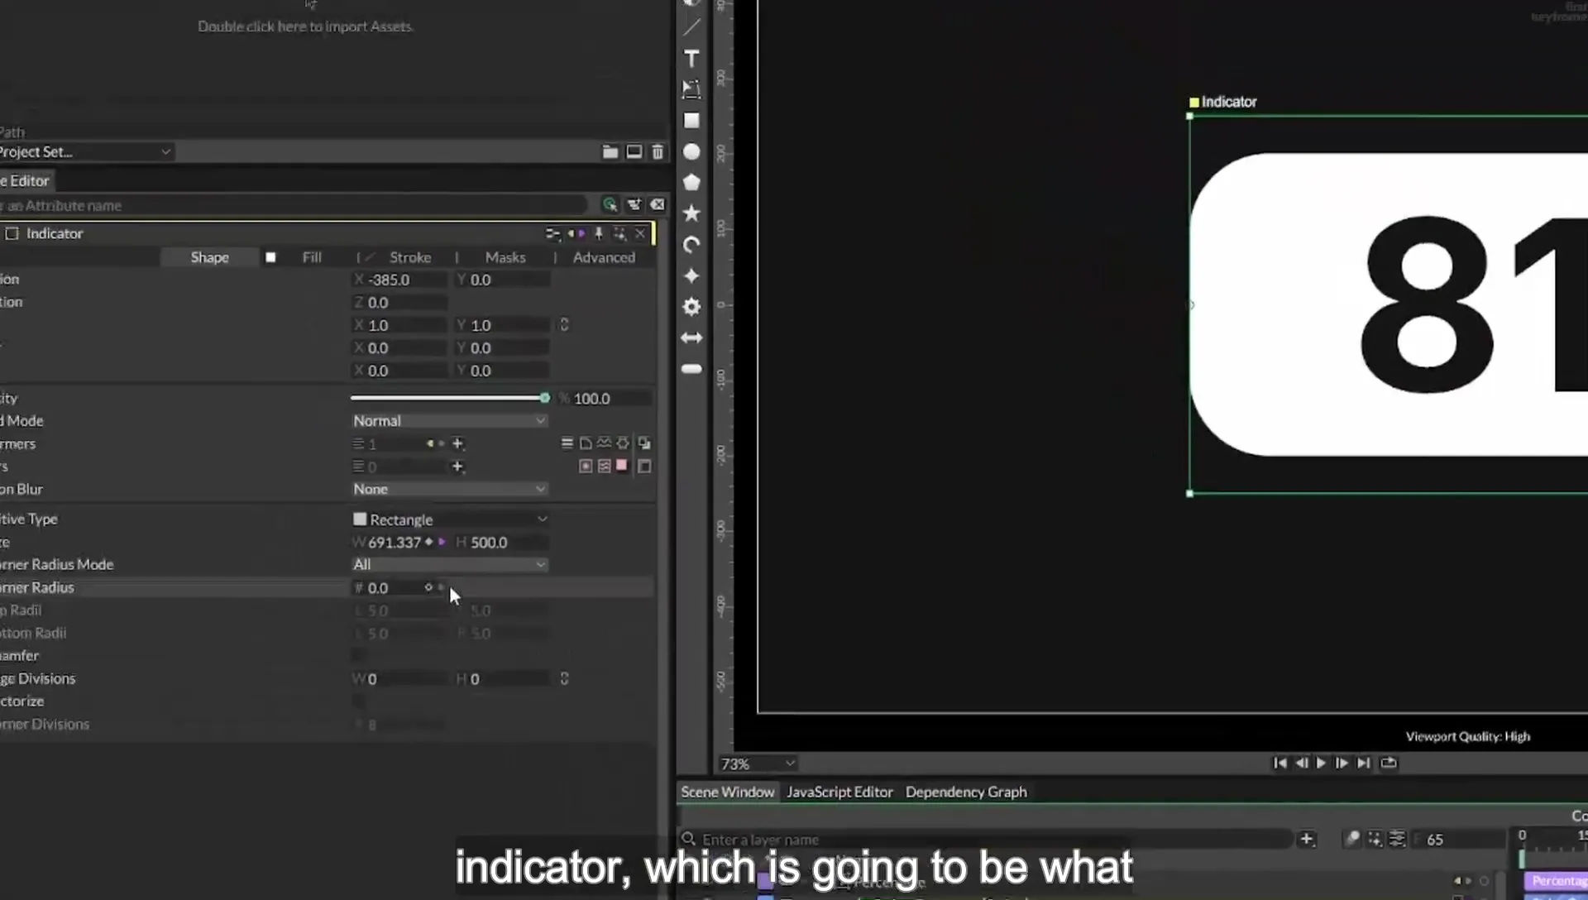This screenshot has width=1588, height=900.
Task: Open the Motion Blur None dropdown
Action: click(449, 490)
